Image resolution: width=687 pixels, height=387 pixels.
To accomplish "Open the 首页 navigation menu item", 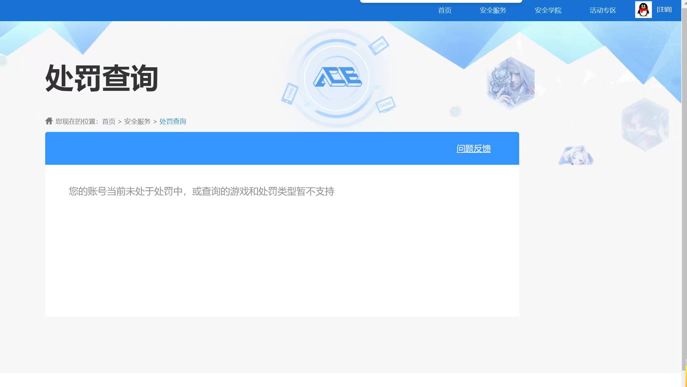I will click(444, 10).
